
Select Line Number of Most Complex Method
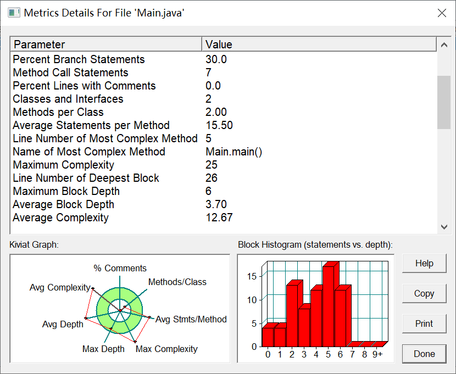[x=224, y=138]
